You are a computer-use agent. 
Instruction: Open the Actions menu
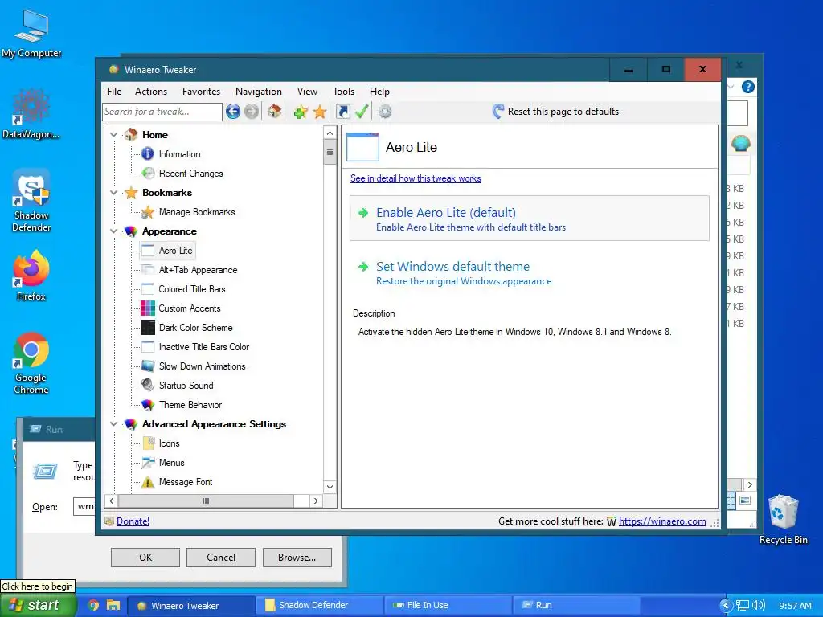[x=150, y=92]
